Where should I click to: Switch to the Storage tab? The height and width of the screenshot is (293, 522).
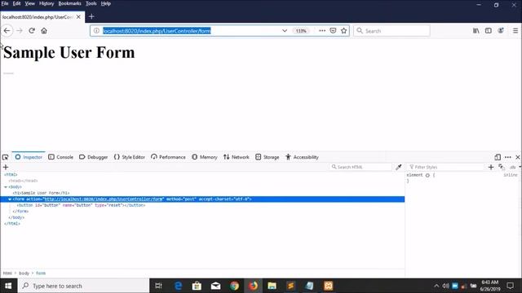268,157
